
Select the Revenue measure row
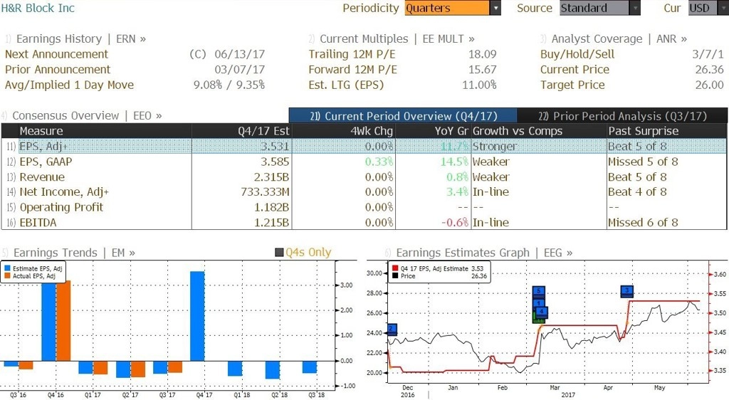[364, 177]
